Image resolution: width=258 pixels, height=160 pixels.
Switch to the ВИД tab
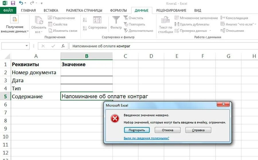pyautogui.click(x=198, y=10)
